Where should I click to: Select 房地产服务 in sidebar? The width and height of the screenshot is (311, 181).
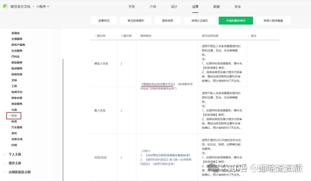pos(18,45)
